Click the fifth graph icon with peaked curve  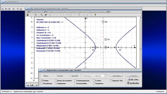coord(18,9)
